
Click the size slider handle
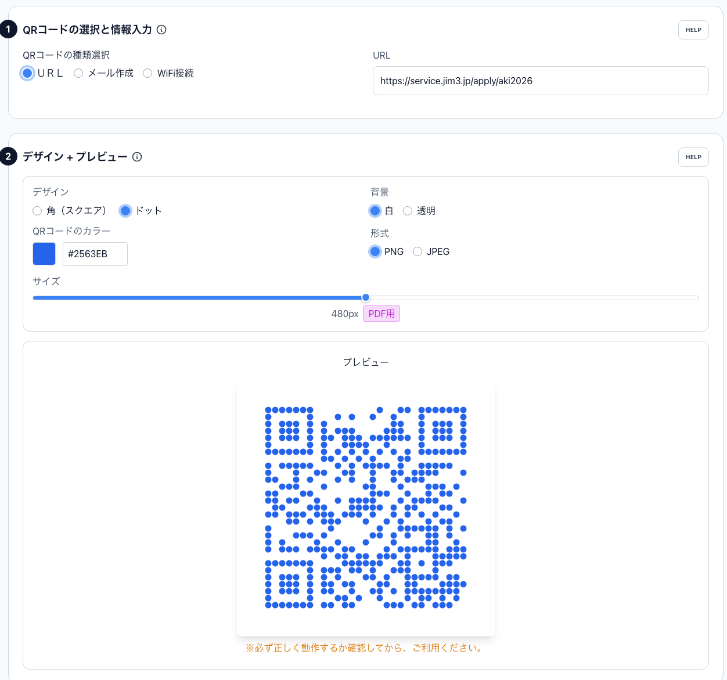coord(366,297)
